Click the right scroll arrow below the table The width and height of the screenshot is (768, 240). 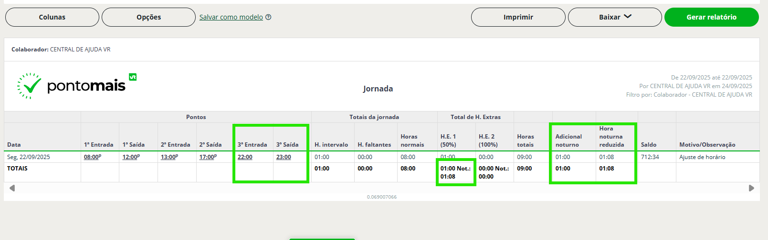[x=751, y=188]
